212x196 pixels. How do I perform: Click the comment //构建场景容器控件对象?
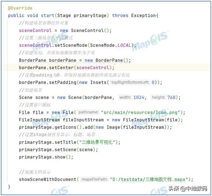[x=44, y=23]
